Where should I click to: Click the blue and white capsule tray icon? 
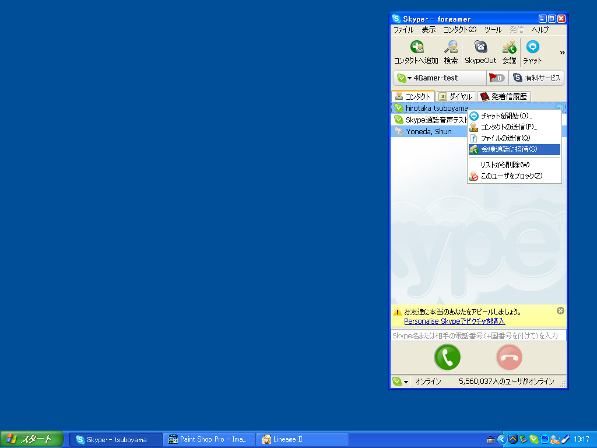click(x=566, y=440)
